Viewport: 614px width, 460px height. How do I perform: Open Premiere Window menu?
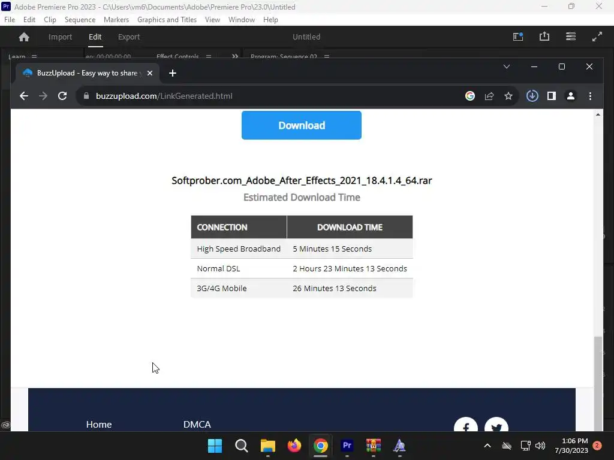click(x=242, y=20)
